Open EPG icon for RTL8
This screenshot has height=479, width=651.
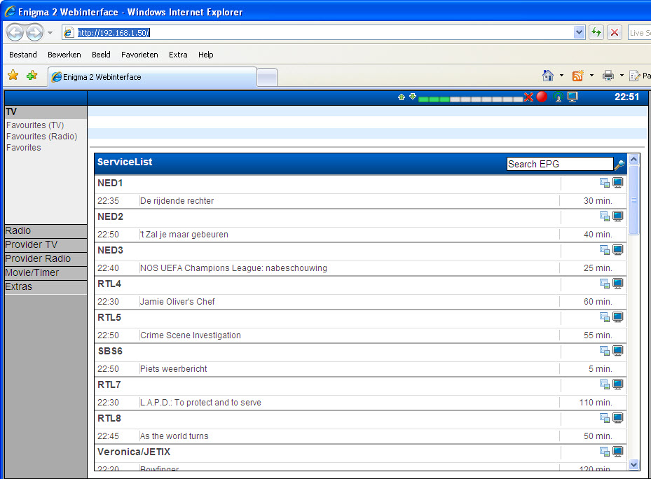pos(605,418)
